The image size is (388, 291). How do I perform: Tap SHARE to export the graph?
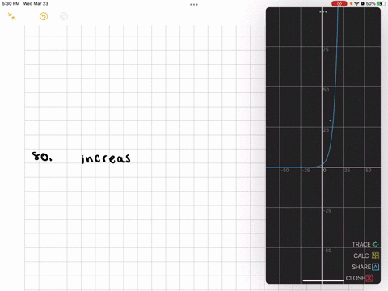[365, 267]
